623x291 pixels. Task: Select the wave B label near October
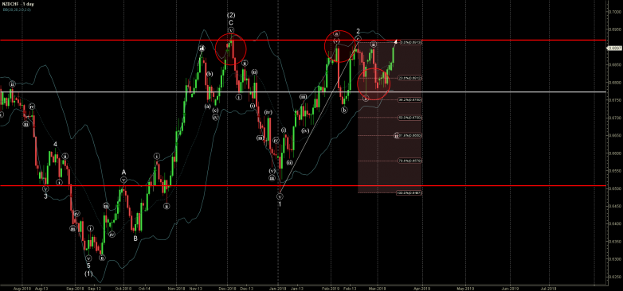pos(135,239)
